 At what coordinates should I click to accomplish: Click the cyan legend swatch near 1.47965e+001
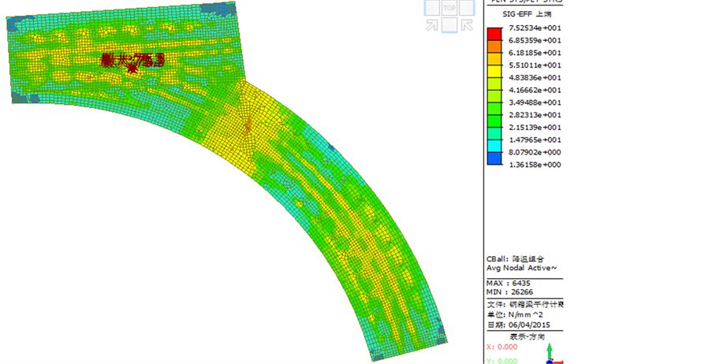click(494, 139)
